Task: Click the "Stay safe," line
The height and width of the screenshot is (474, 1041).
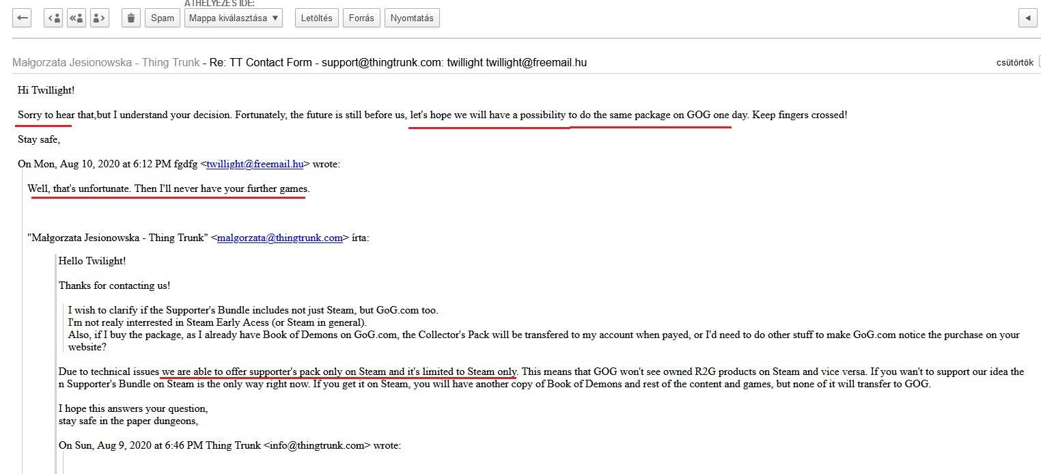Action: tap(39, 140)
